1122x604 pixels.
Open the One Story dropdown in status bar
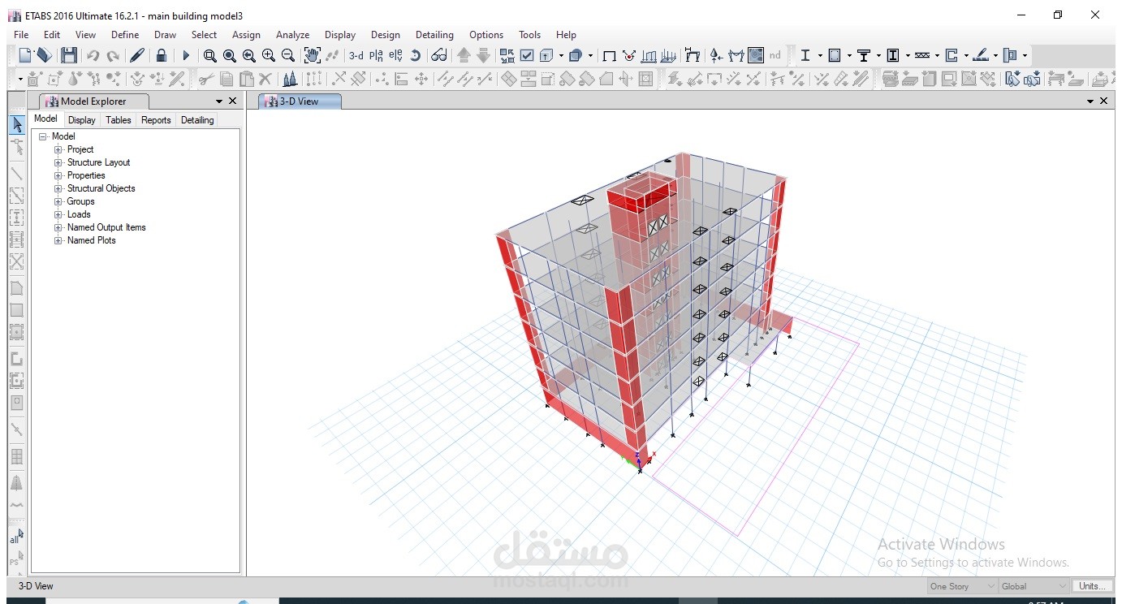coord(962,586)
